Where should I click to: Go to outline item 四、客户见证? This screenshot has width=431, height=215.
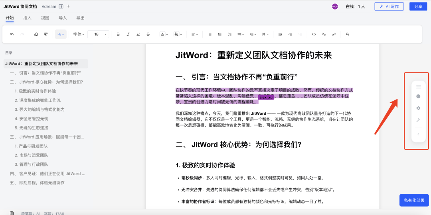coord(47,174)
